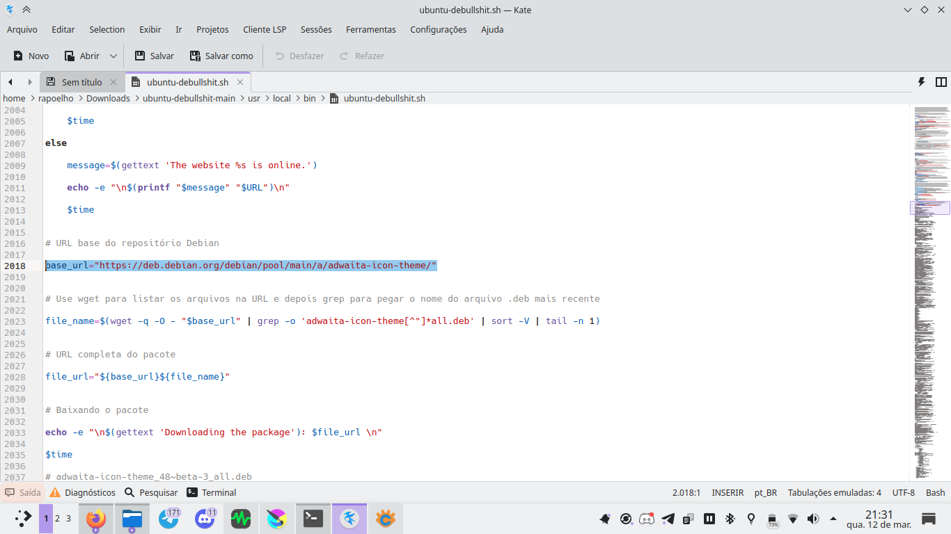Open the Ajuda menu
The image size is (951, 534).
[x=492, y=29]
